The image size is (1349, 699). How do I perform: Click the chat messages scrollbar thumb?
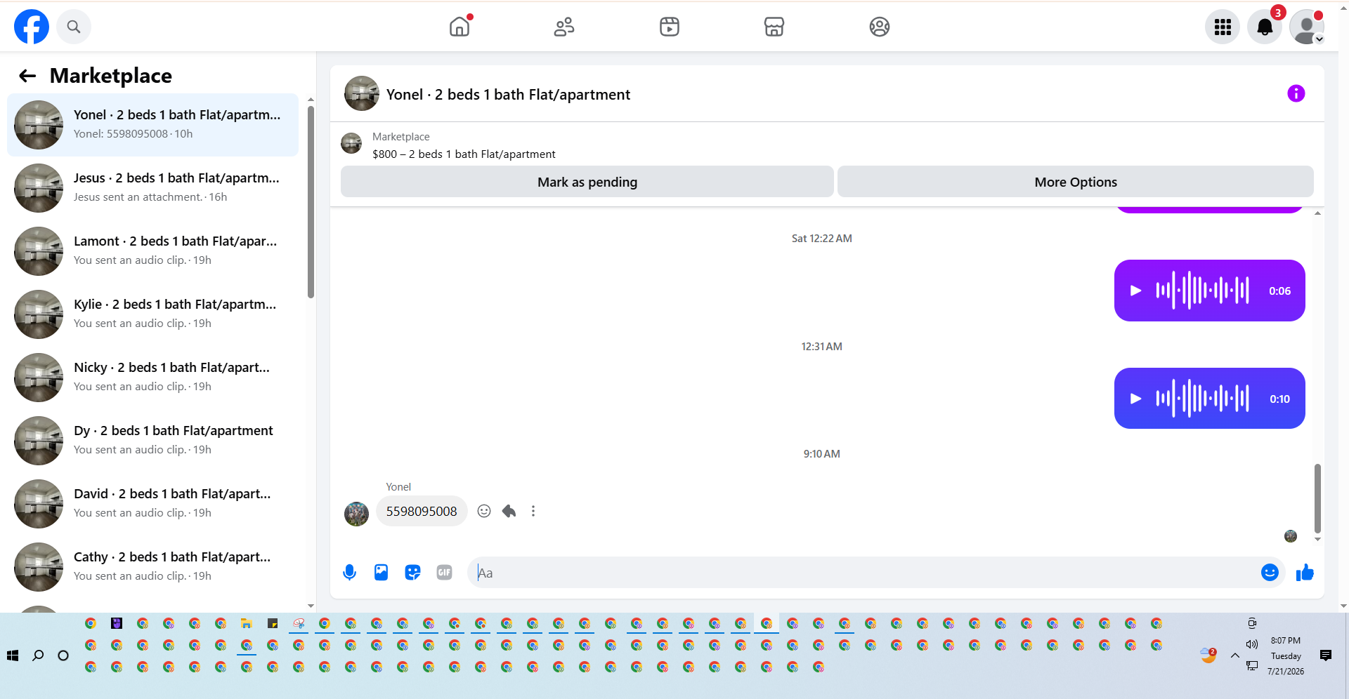coord(1317,498)
